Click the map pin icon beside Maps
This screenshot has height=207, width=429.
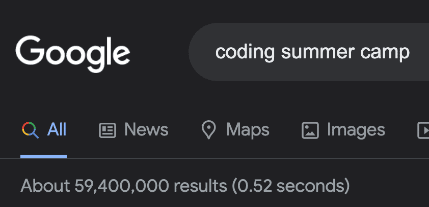(208, 130)
